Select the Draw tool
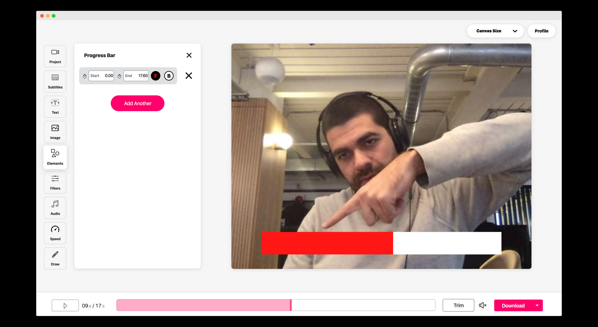The width and height of the screenshot is (598, 327). click(55, 258)
